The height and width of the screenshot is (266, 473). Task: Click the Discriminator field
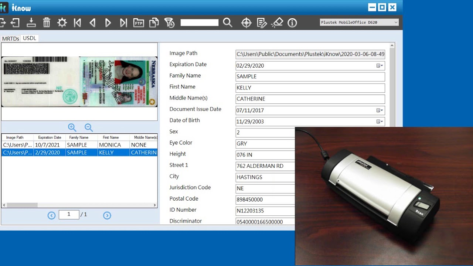[x=265, y=222]
